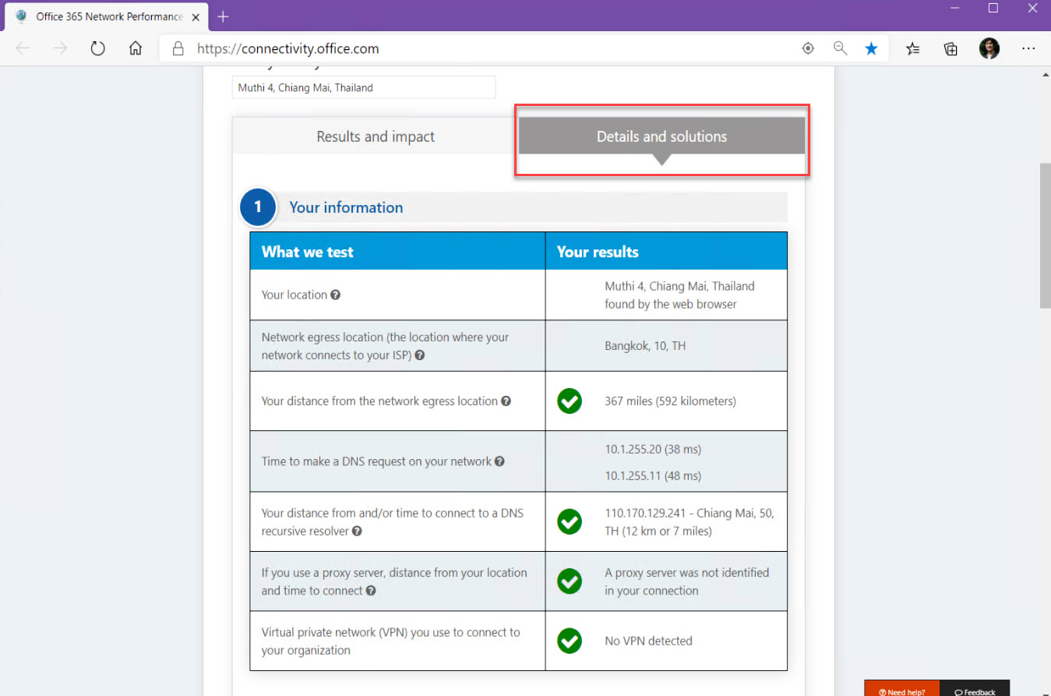Open the browser Settings and more menu

click(1028, 49)
